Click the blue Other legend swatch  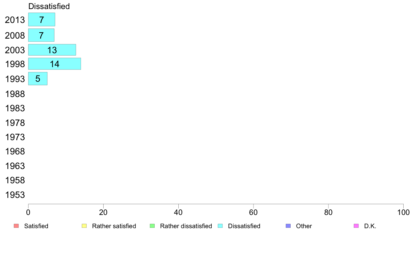click(x=288, y=226)
